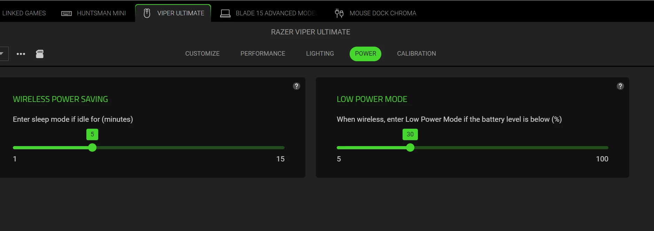Viewport: 654px width, 231px height.
Task: Click the WIRELESS POWER SAVING heading
Action: [x=61, y=99]
